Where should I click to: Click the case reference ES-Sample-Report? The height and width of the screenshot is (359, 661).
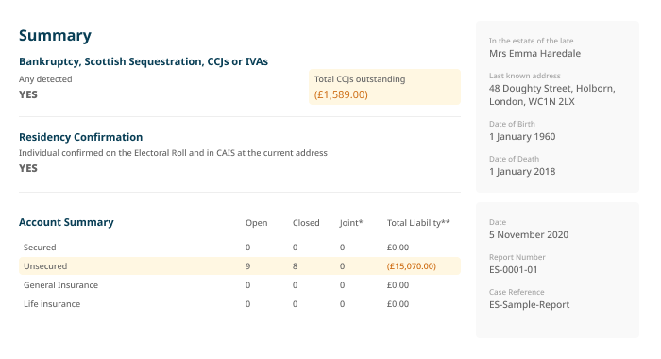point(529,305)
